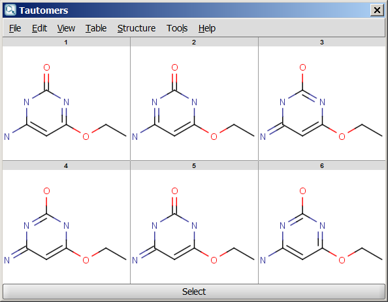Select tautomer structure 3
Screen dimensions: 388x302
point(322,103)
